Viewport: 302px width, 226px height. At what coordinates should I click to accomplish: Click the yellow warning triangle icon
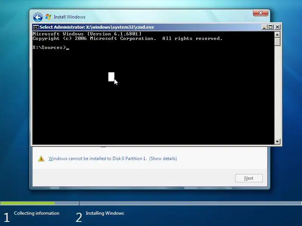[41, 159]
